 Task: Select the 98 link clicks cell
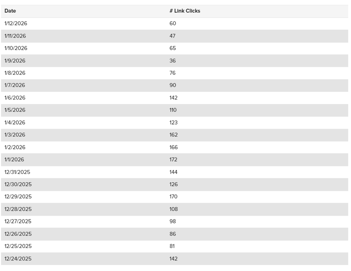point(173,221)
